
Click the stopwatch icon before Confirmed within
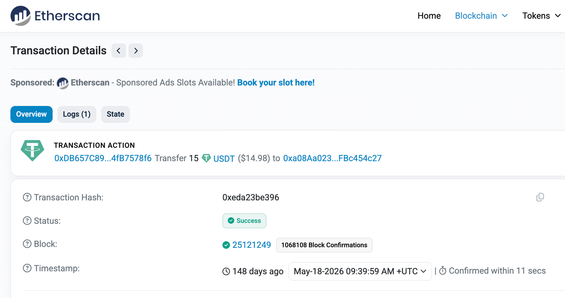[x=443, y=271]
